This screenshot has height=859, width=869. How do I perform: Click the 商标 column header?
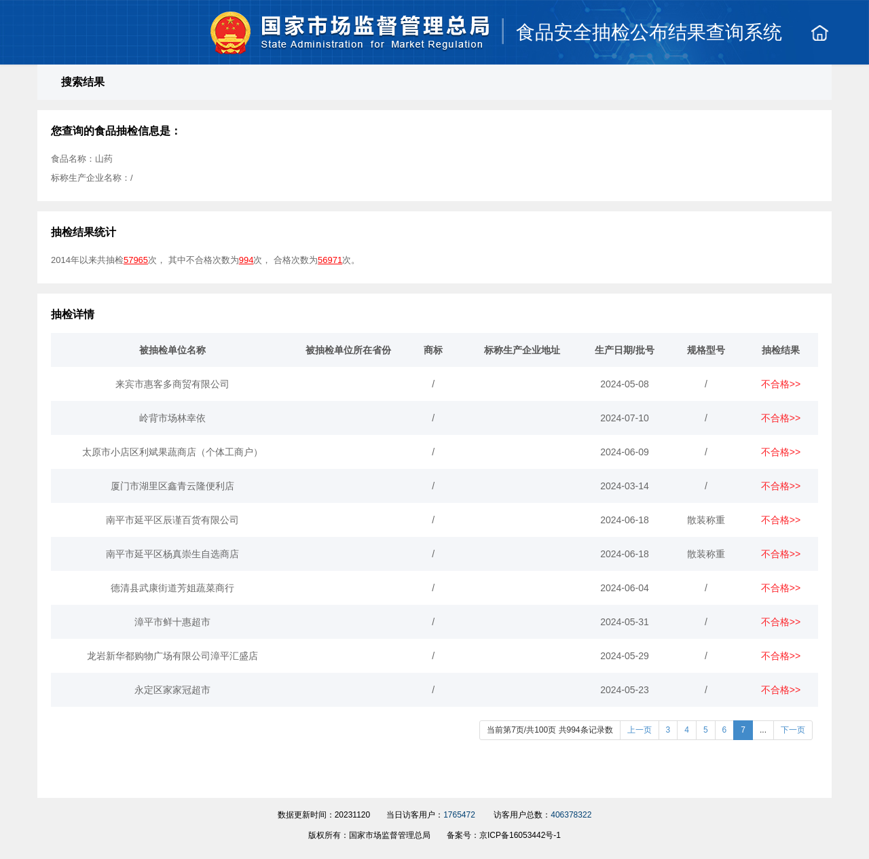[x=433, y=350]
